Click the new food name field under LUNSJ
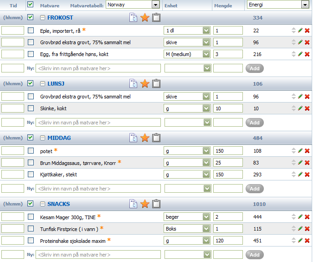Image resolution: width=314 pixels, height=262 pixels. [98, 123]
